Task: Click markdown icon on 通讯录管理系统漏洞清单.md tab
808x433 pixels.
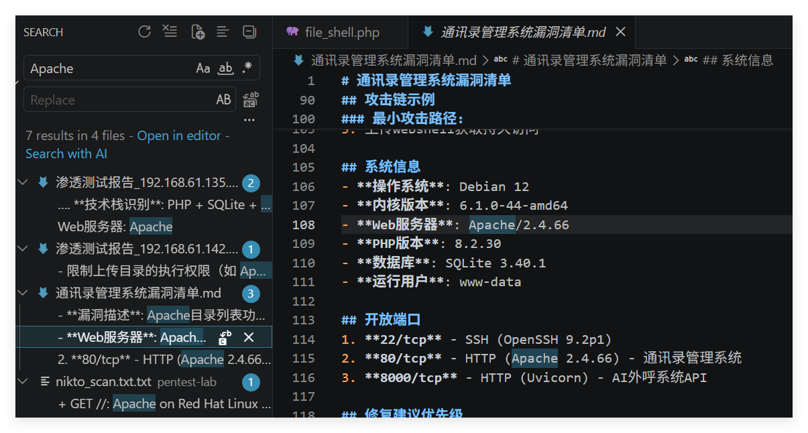Action: [x=427, y=32]
